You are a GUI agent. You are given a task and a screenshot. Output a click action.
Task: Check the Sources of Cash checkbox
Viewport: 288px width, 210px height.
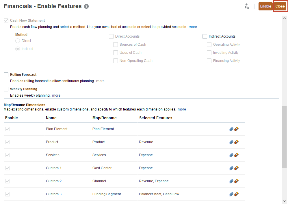click(x=116, y=44)
